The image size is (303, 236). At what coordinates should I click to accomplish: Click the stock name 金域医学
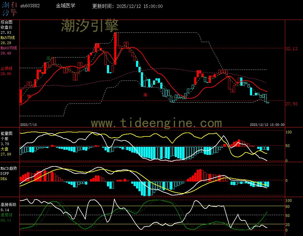click(66, 6)
